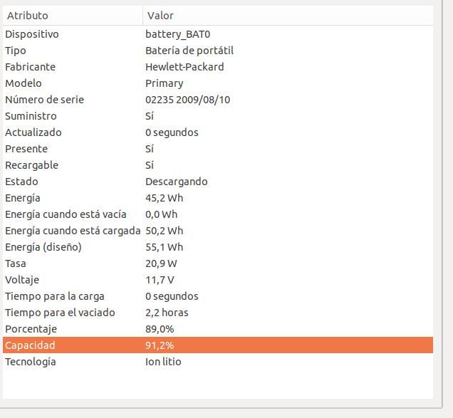Select the Energía (diseño) row
Viewport: 453px width, 418px height.
(218, 247)
